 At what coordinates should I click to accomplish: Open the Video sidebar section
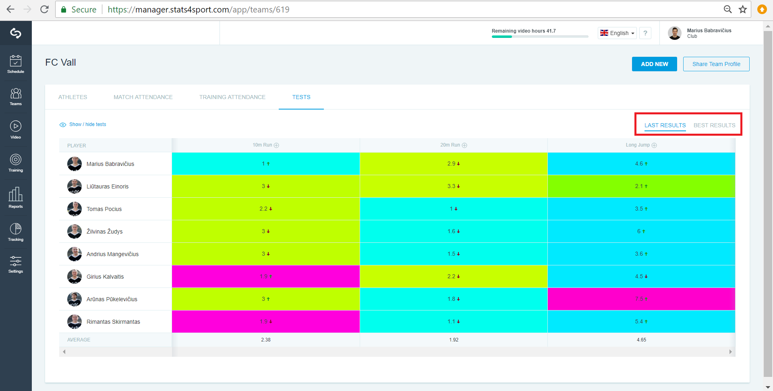pos(16,130)
